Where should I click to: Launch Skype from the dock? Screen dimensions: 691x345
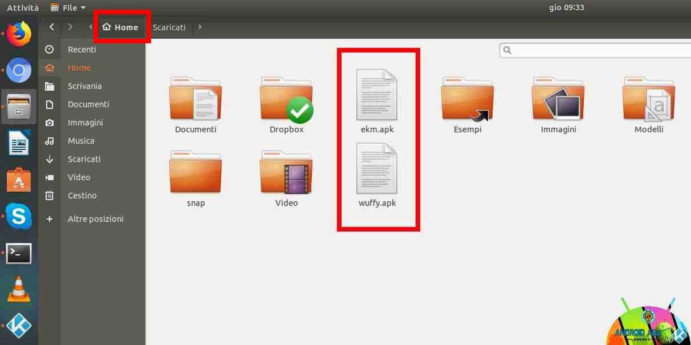19,216
